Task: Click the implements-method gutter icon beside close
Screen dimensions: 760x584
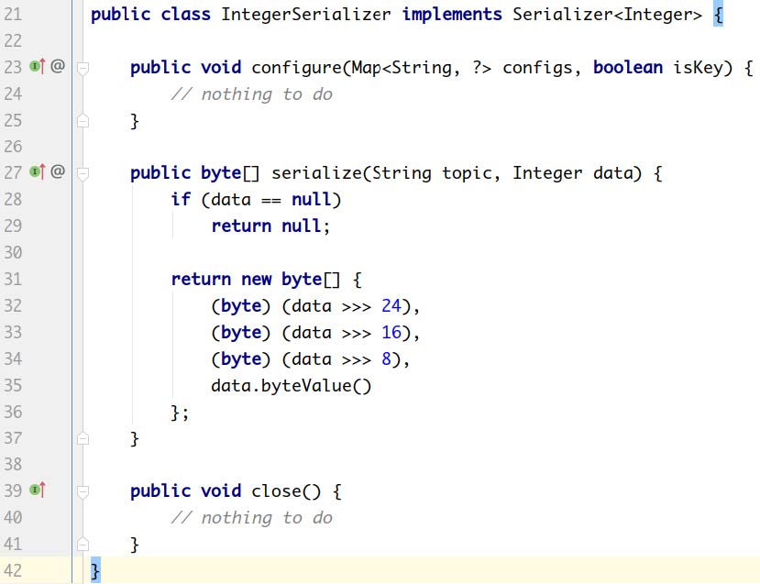Action: coord(37,490)
